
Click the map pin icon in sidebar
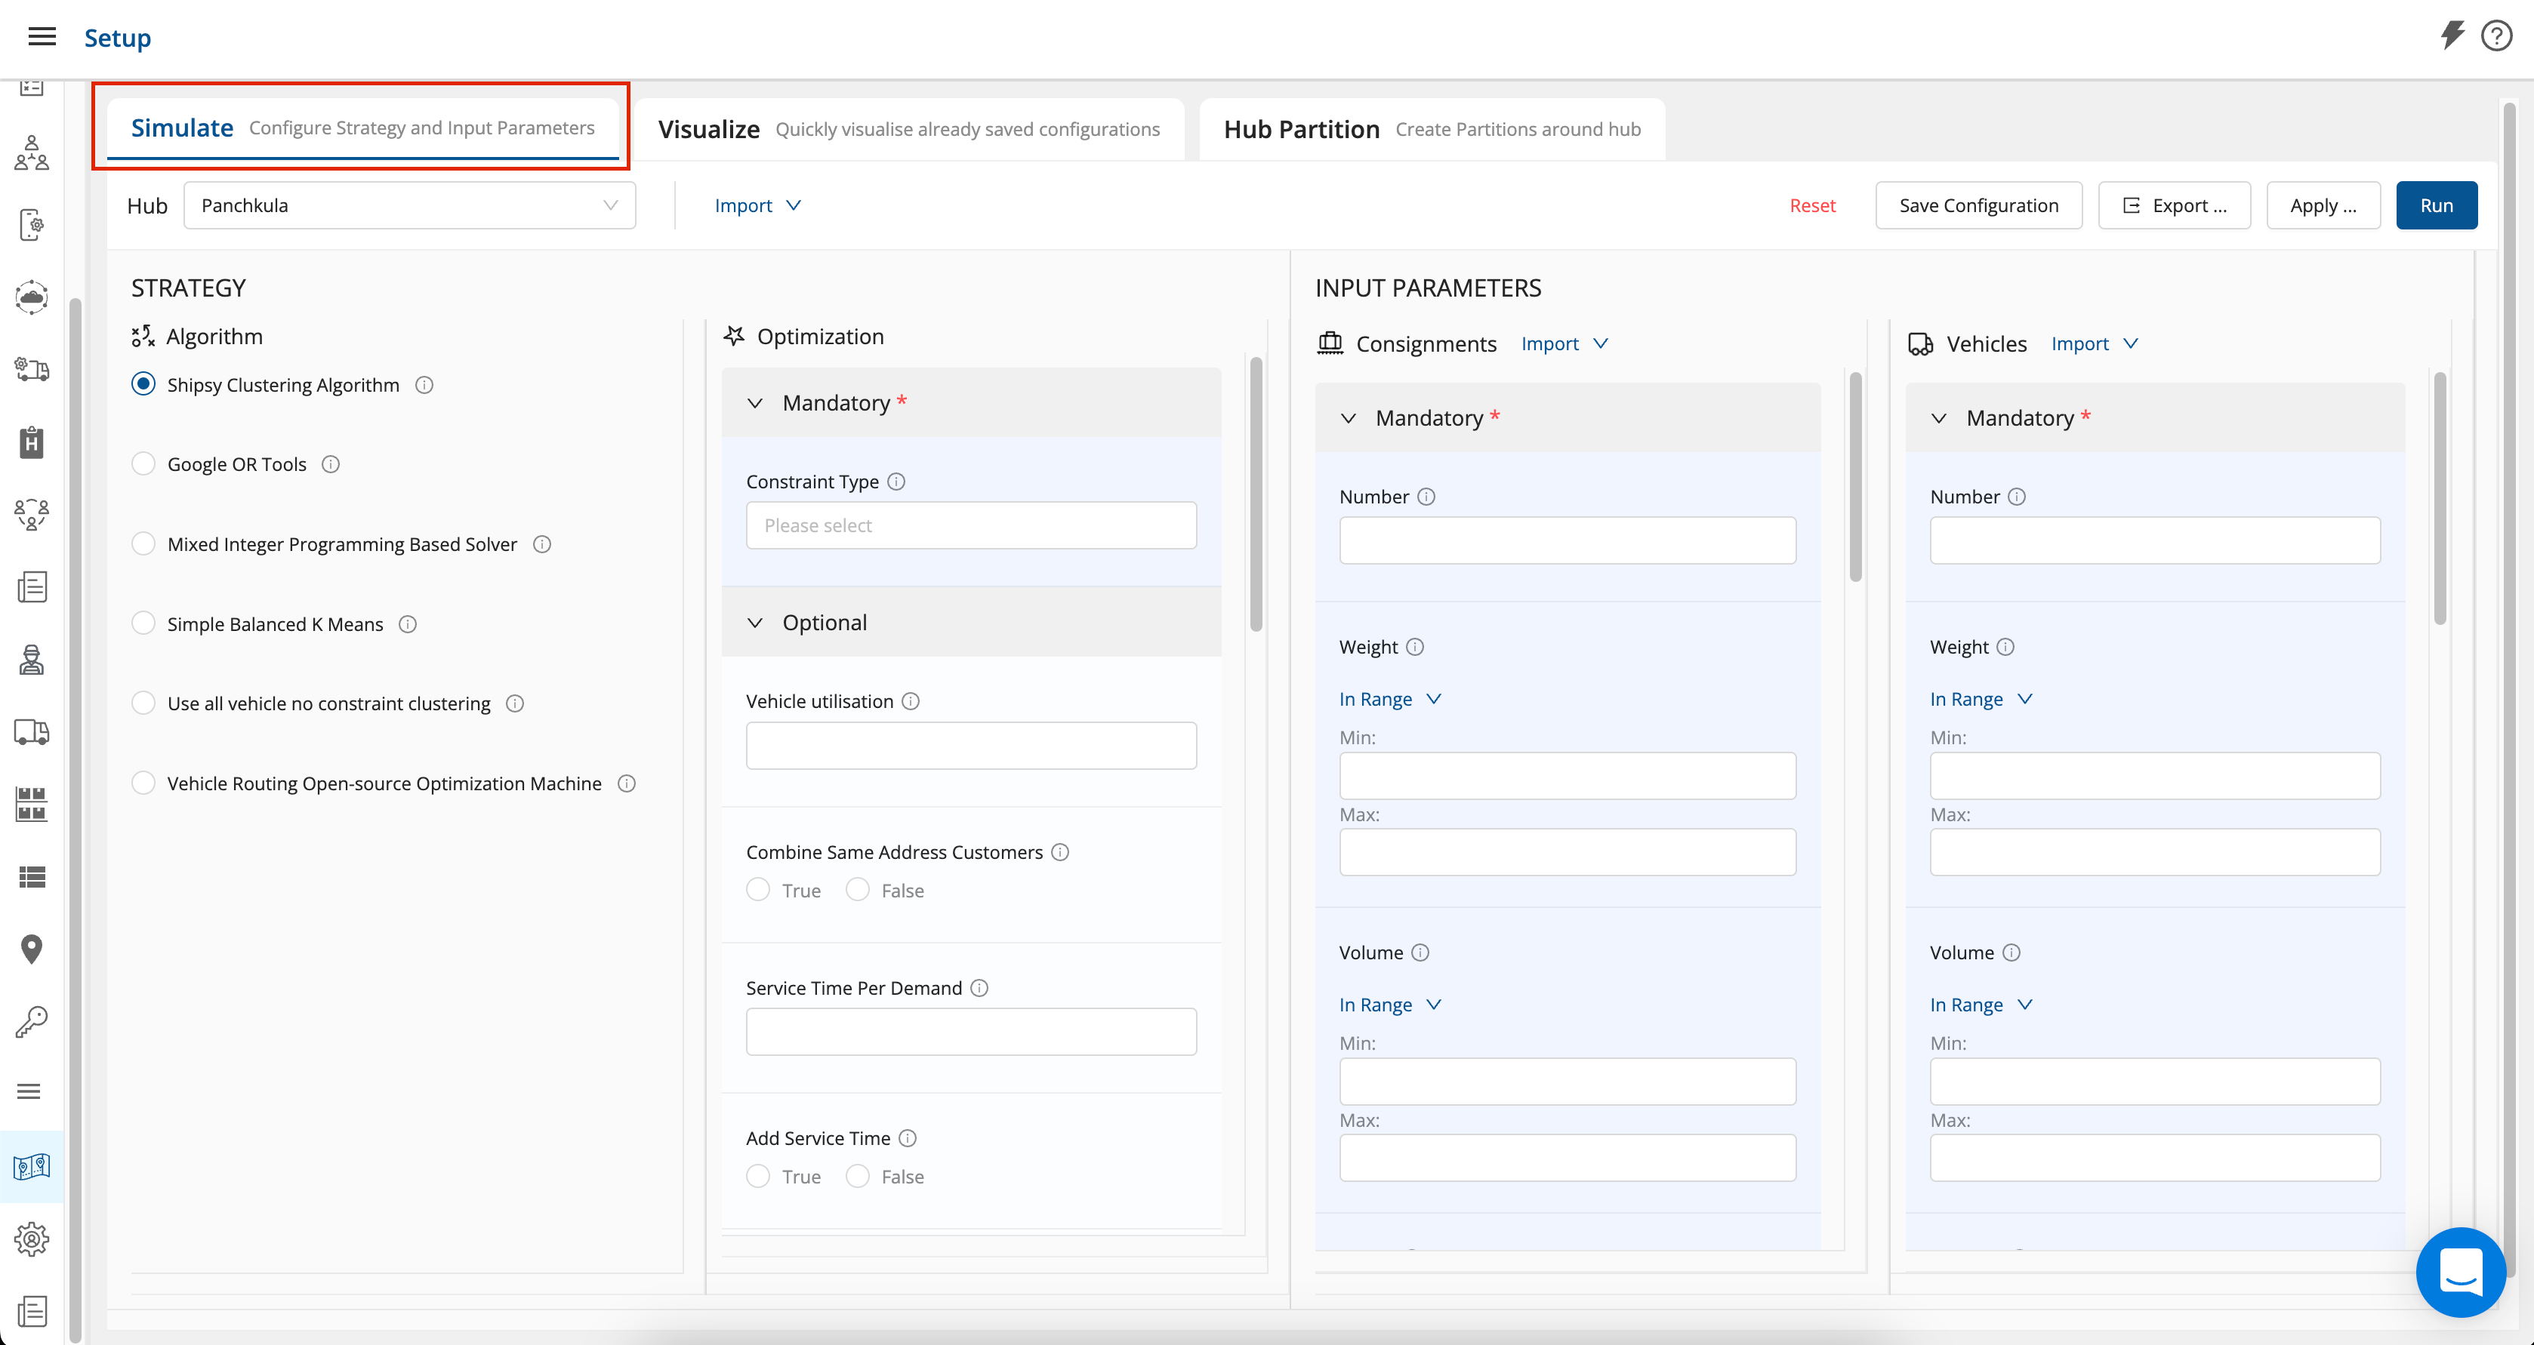click(32, 949)
